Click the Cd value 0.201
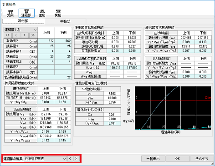The height and width of the screenshot is (166, 215). (112, 115)
